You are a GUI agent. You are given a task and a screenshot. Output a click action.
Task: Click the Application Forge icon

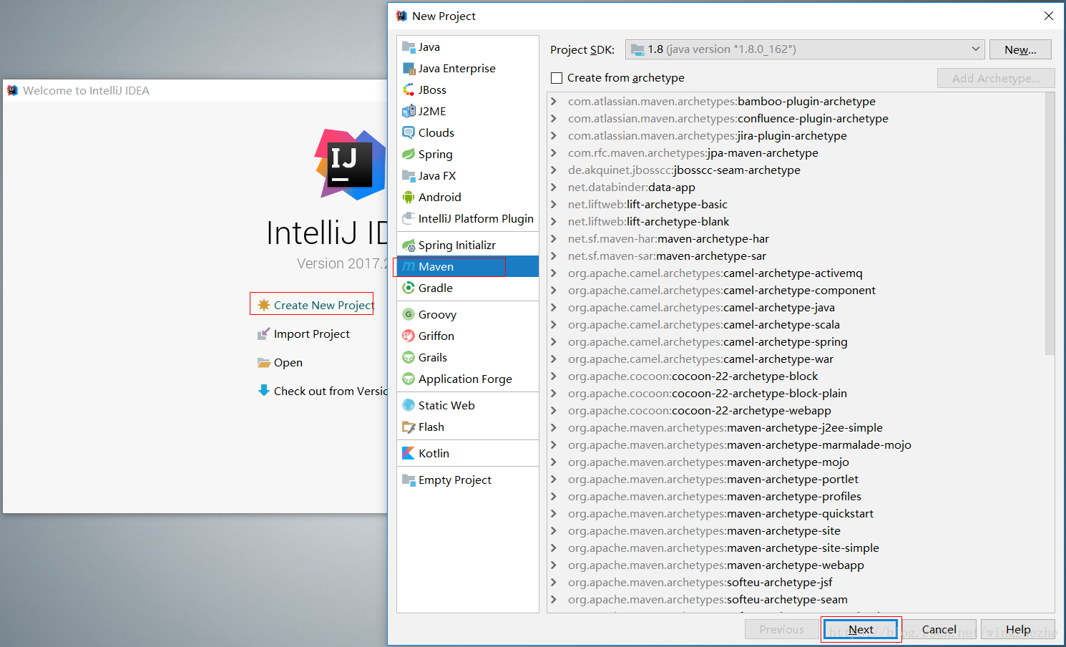409,379
